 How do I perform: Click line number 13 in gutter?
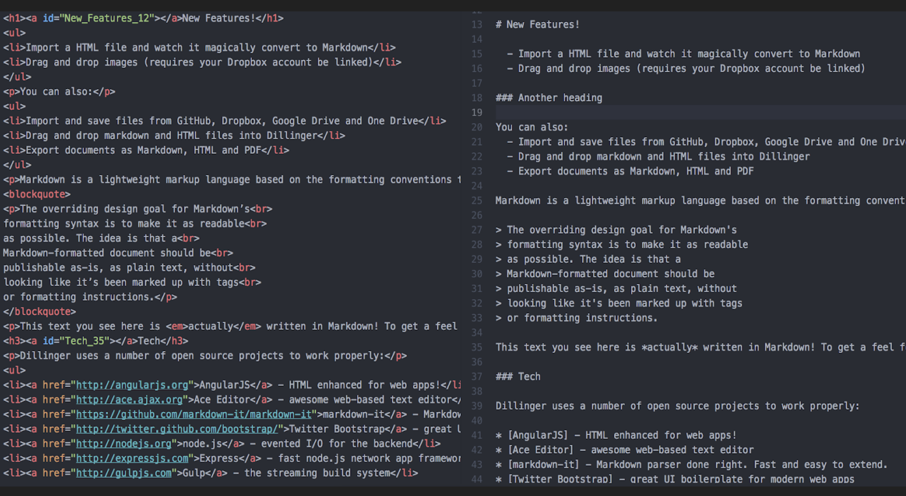click(476, 25)
